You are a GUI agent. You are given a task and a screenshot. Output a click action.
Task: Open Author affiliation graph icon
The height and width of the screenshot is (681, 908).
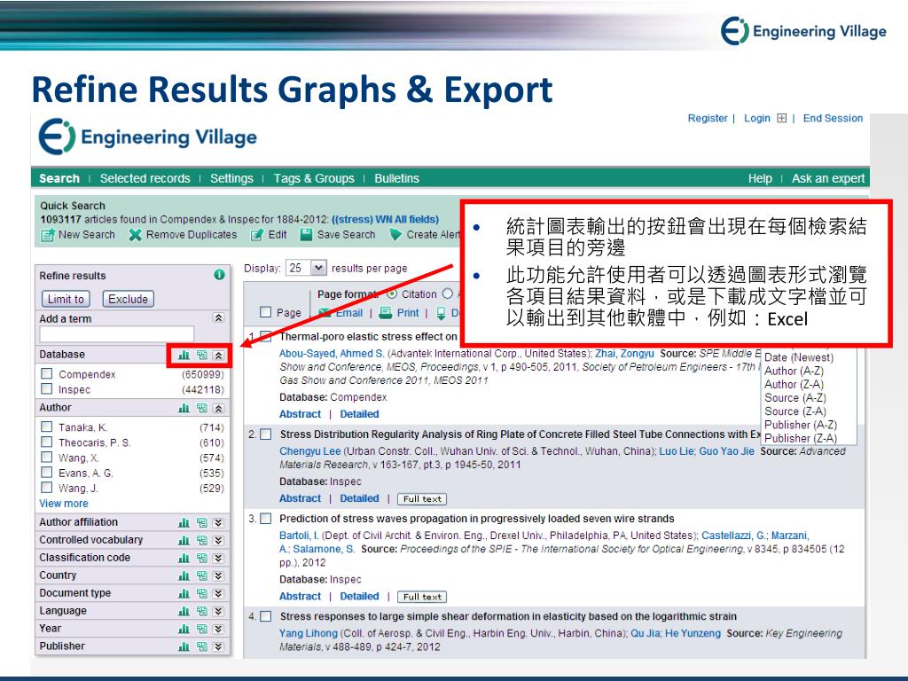coord(184,523)
